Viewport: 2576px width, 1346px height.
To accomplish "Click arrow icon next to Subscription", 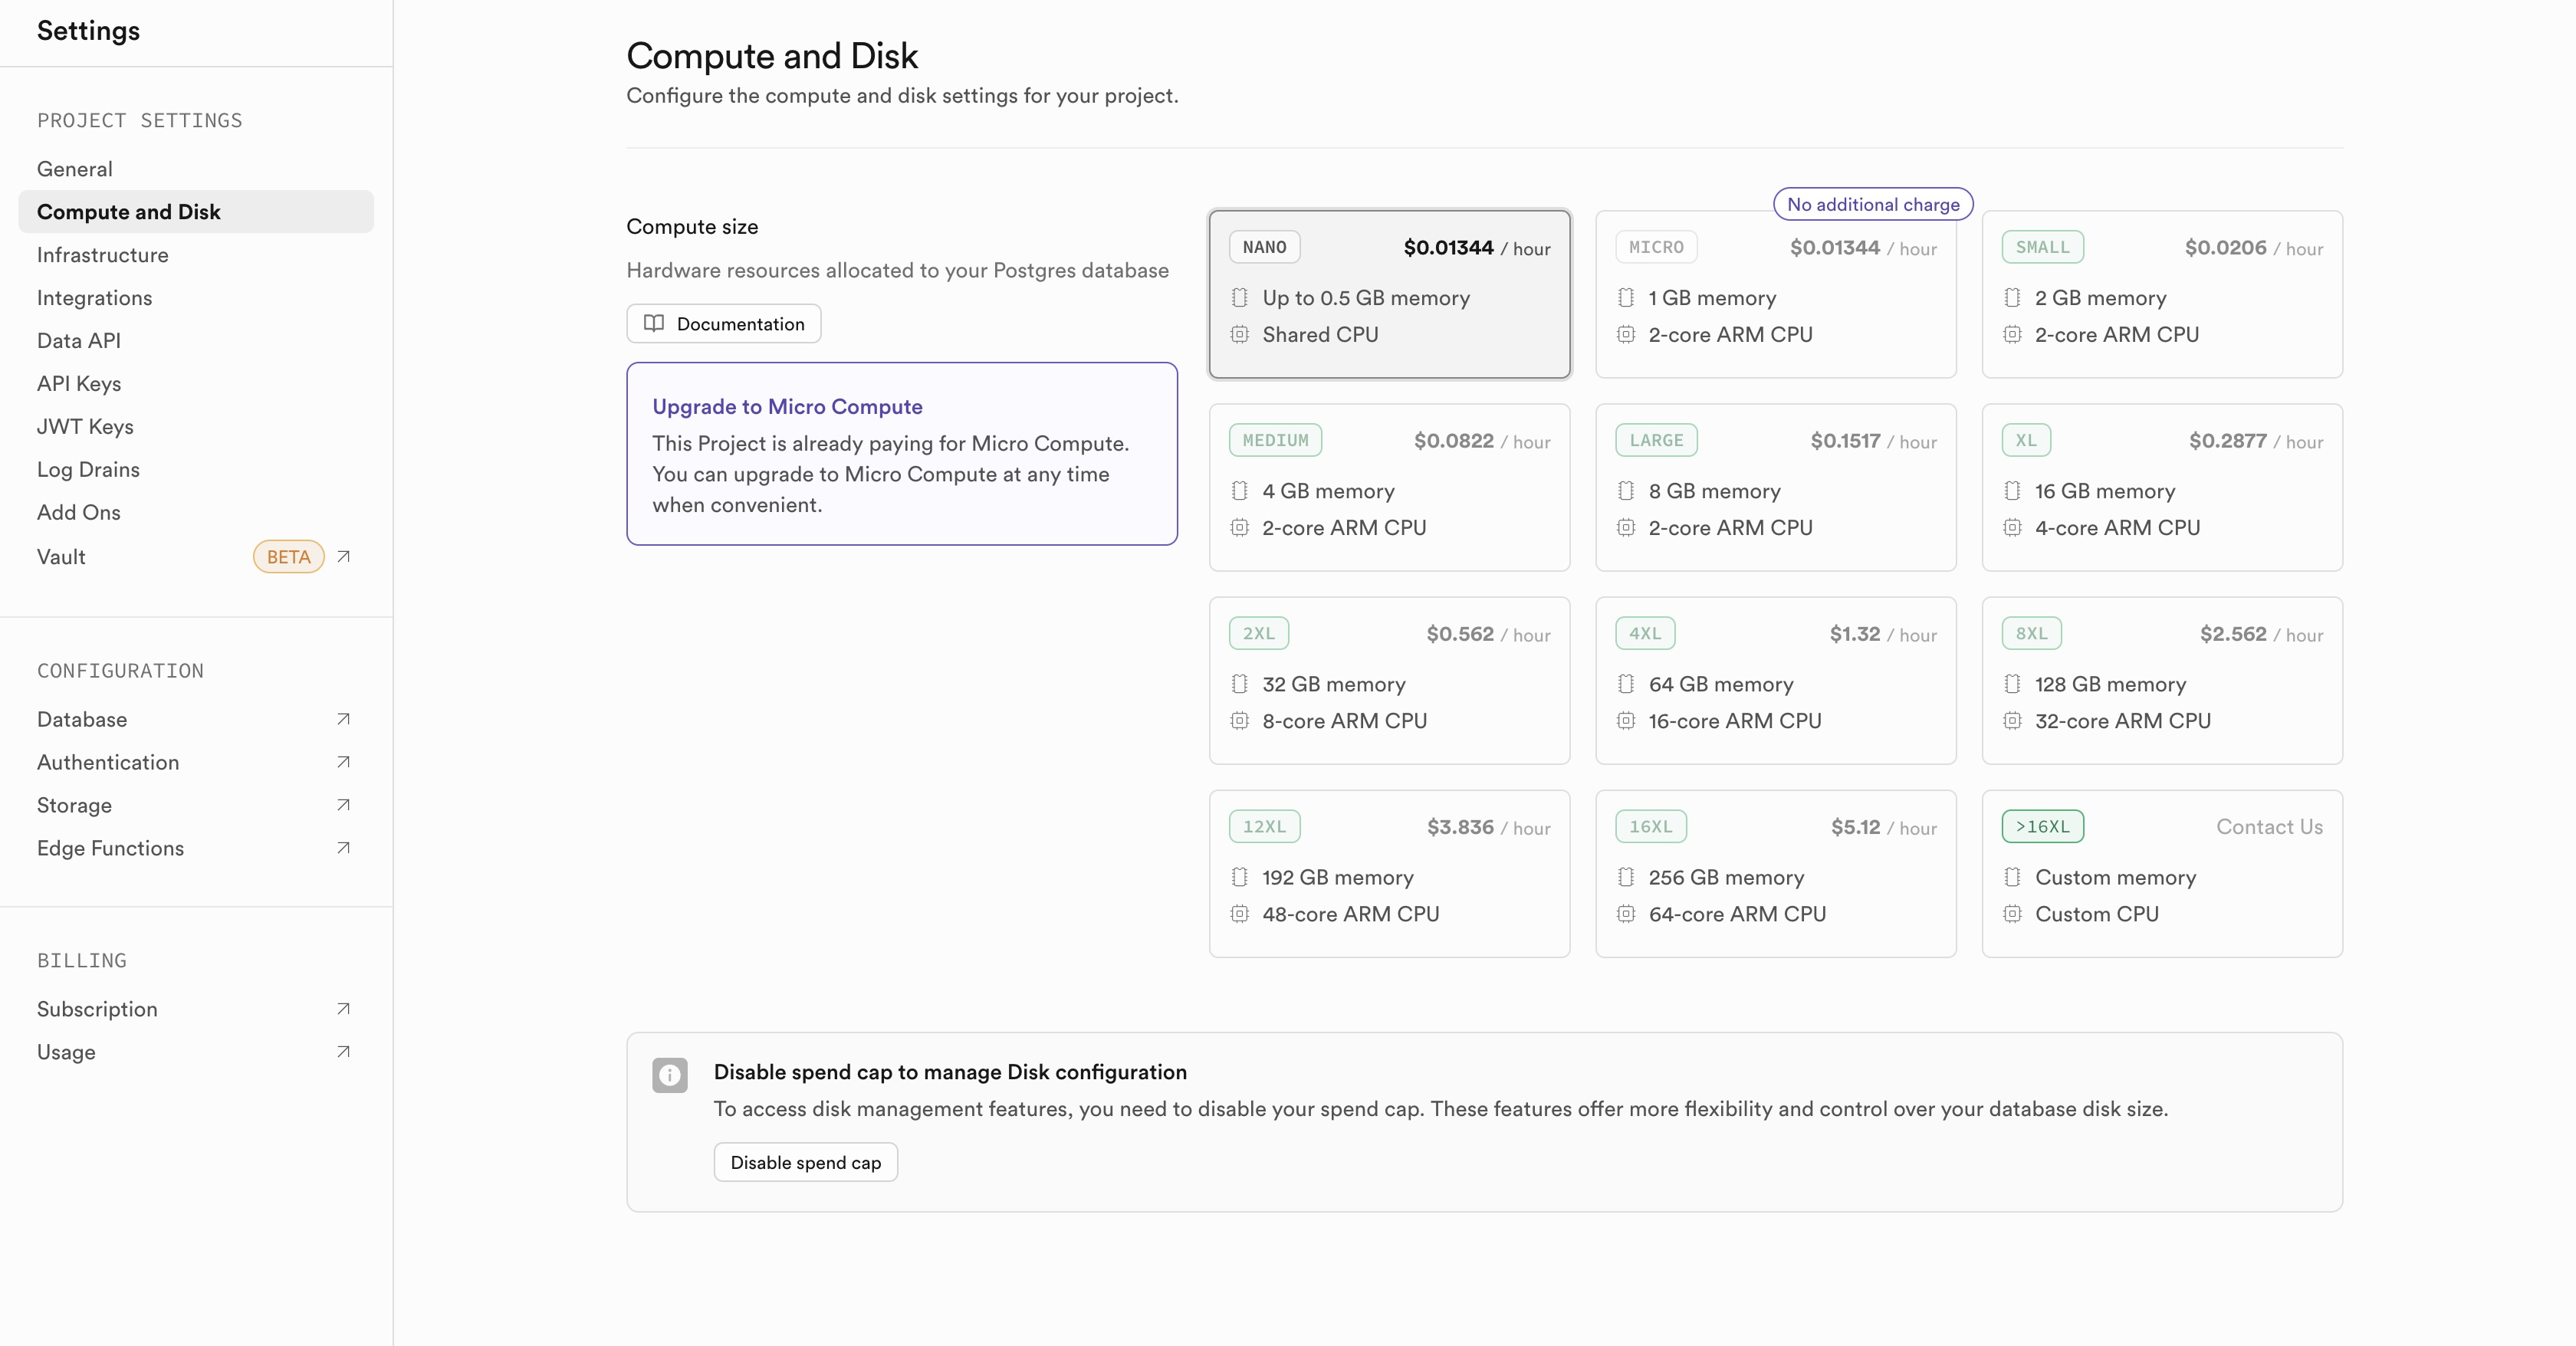I will [343, 1008].
